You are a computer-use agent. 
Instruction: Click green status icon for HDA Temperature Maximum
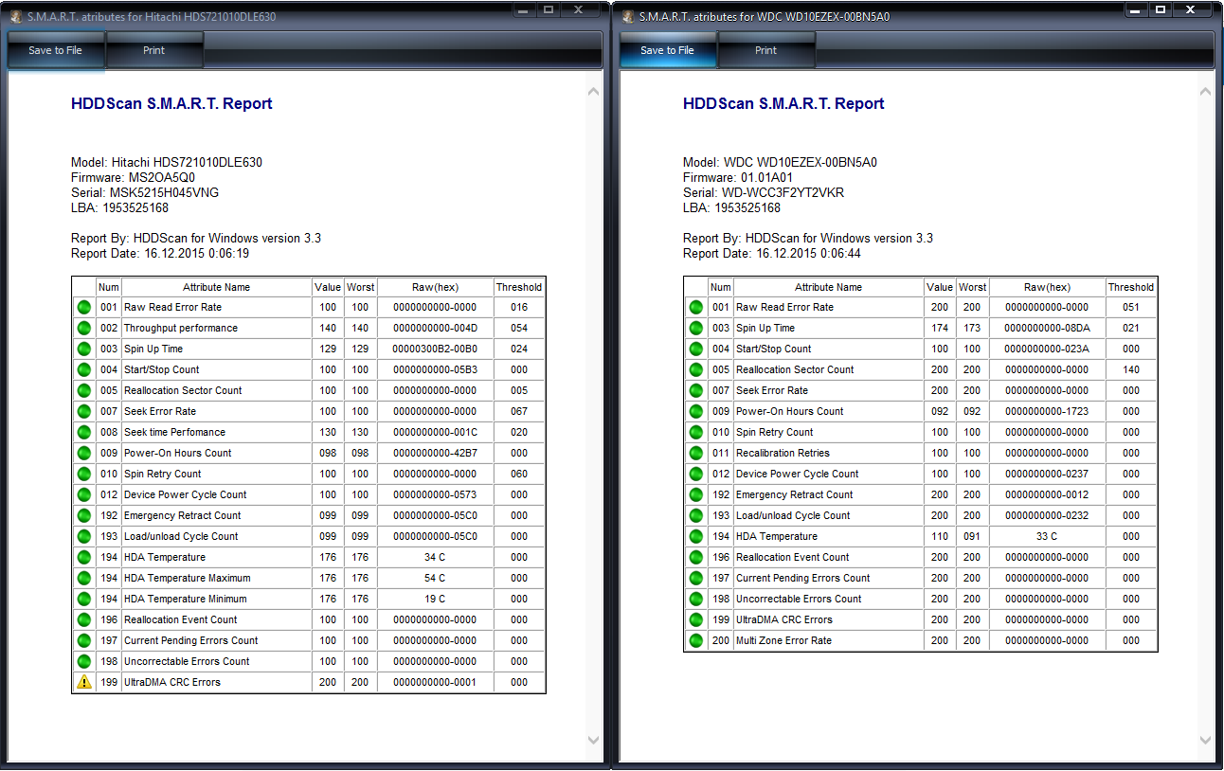coord(84,578)
